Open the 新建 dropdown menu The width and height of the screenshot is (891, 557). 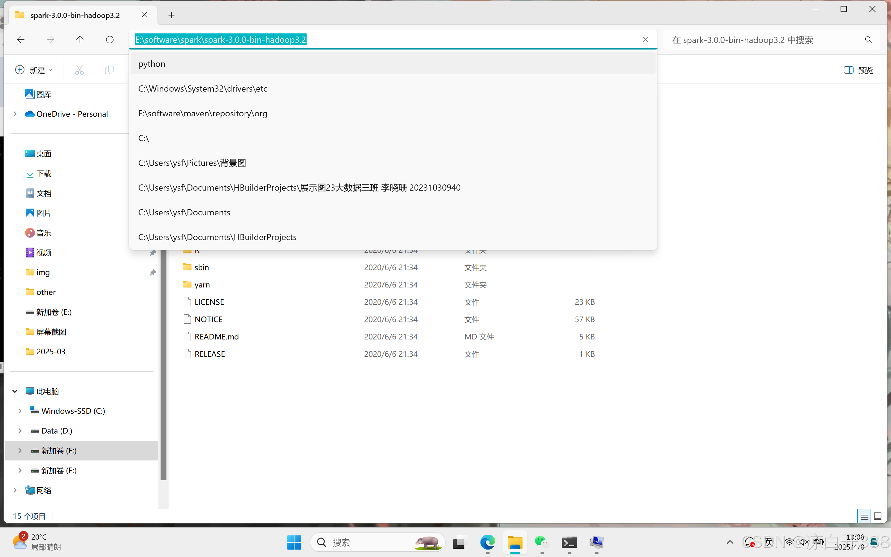click(x=33, y=70)
